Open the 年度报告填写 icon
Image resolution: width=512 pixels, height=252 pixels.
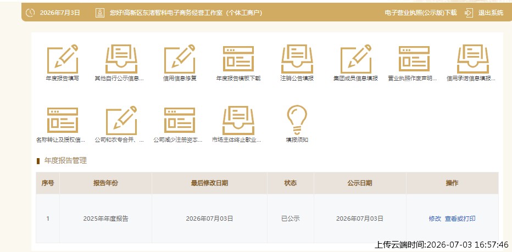63,59
